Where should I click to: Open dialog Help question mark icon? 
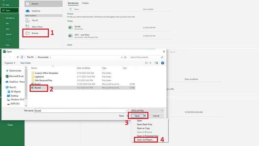point(162,63)
